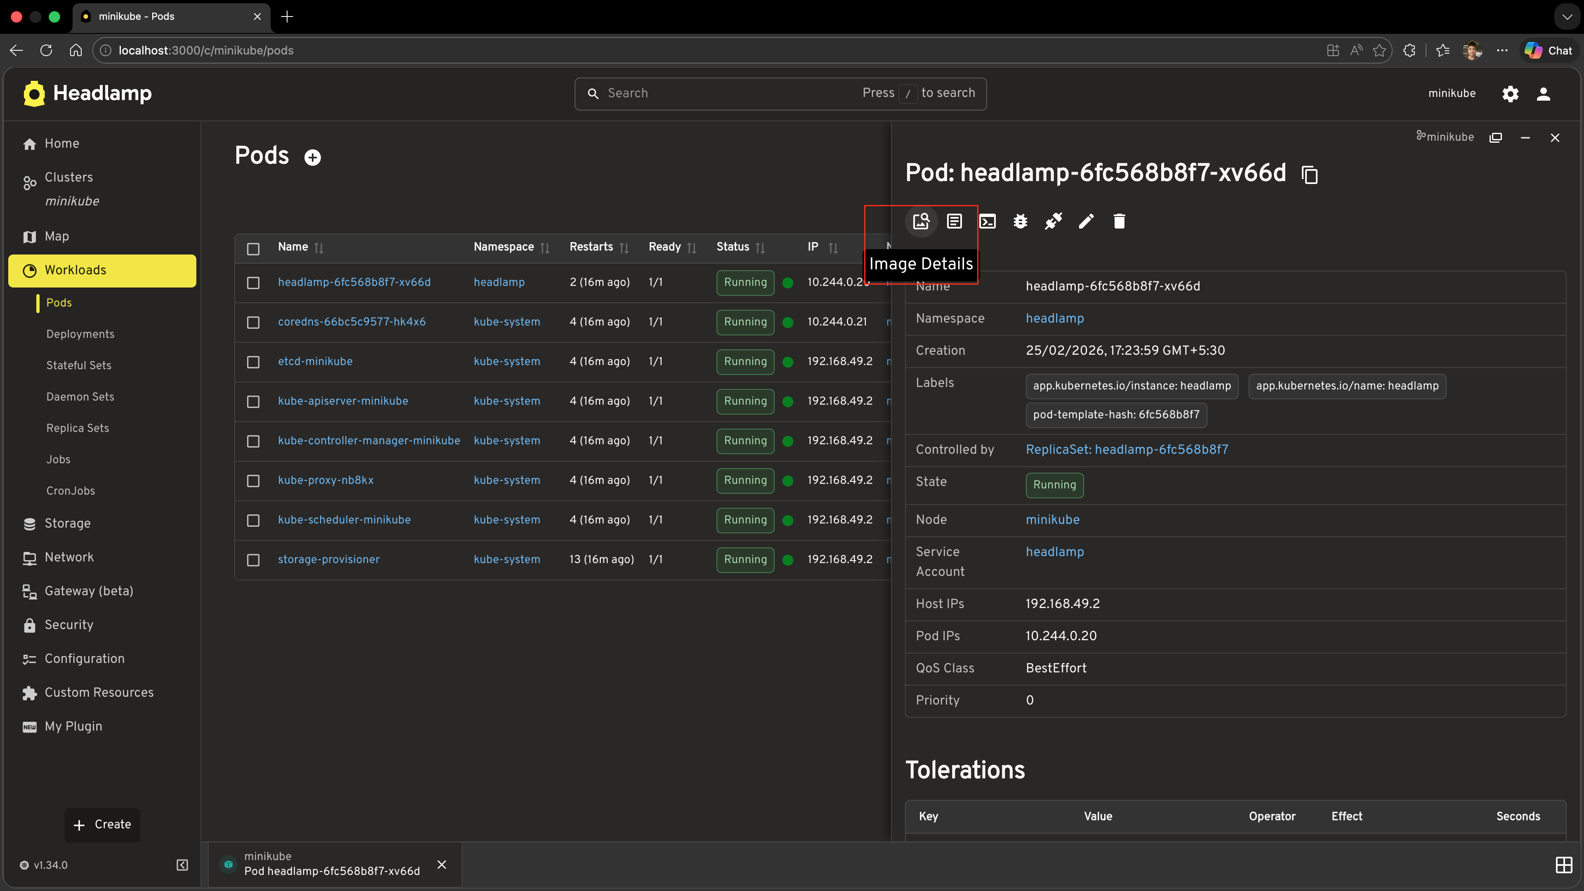The height and width of the screenshot is (891, 1584).
Task: Open the pod logs via the document icon
Action: [954, 222]
